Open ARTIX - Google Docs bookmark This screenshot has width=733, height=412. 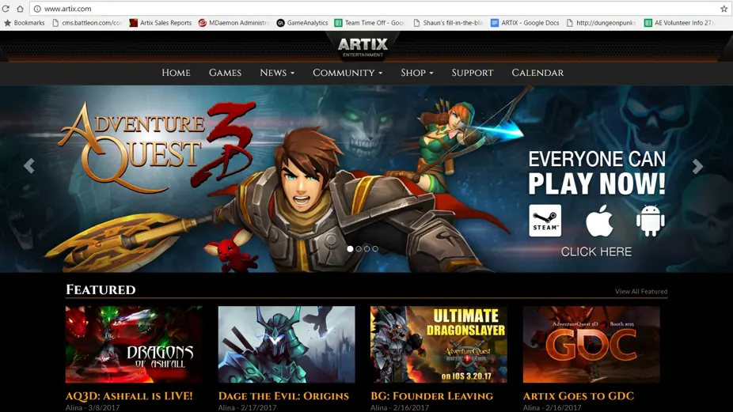click(525, 22)
